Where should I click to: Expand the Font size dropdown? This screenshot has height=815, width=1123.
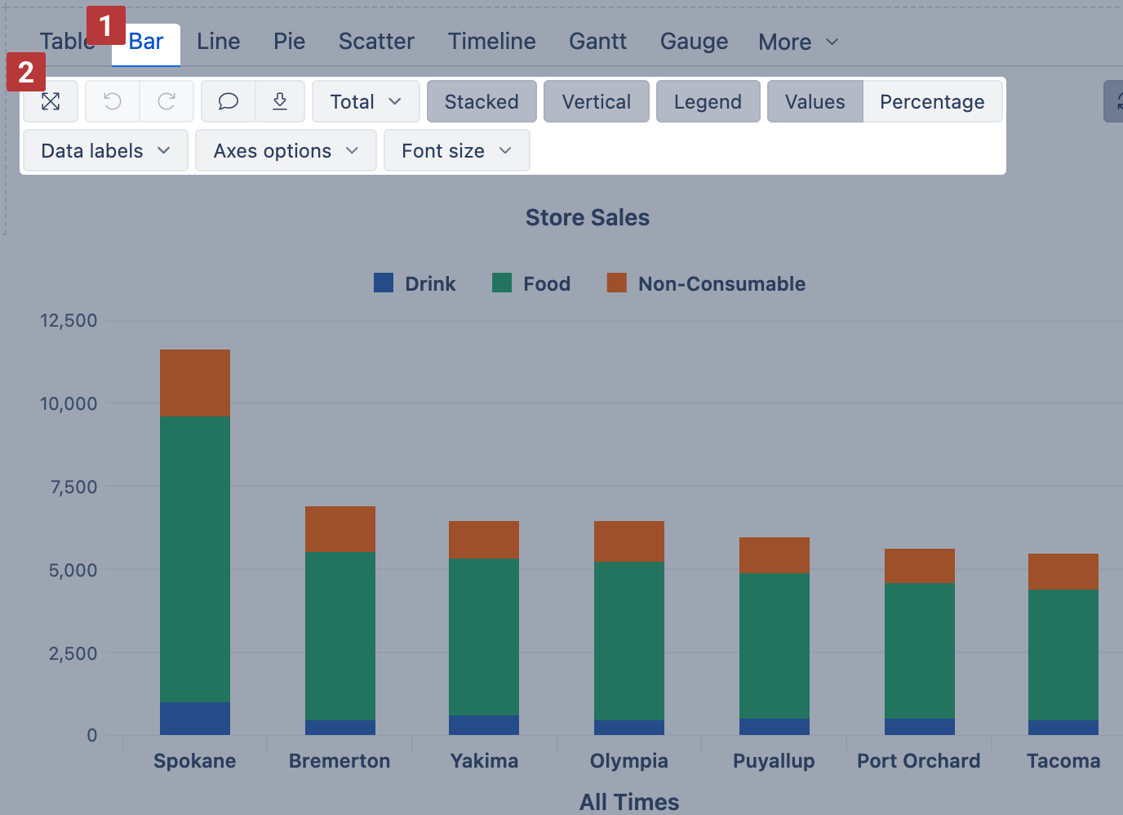(x=456, y=150)
